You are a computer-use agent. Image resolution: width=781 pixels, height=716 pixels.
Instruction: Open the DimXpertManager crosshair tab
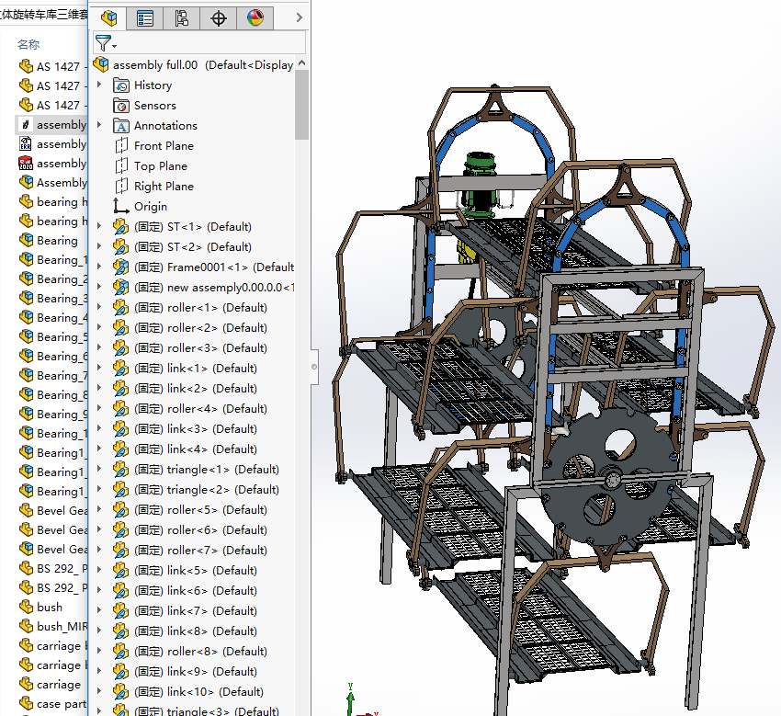(218, 17)
